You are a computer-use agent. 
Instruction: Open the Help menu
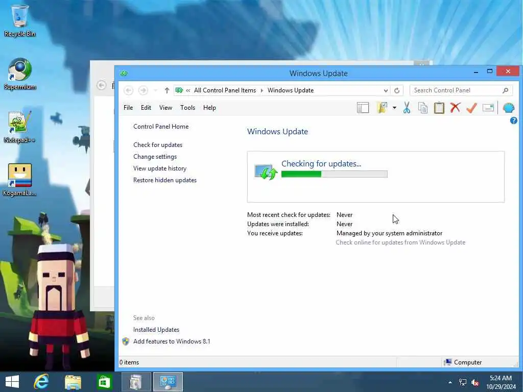tap(209, 108)
